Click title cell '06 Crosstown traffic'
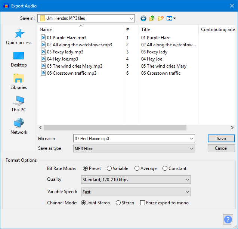The height and width of the screenshot is (229, 238). point(161,73)
